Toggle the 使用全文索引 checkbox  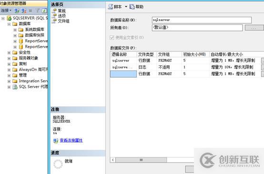112,38
